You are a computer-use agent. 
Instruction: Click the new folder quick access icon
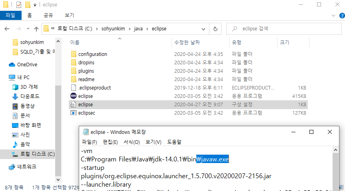tap(28, 5)
